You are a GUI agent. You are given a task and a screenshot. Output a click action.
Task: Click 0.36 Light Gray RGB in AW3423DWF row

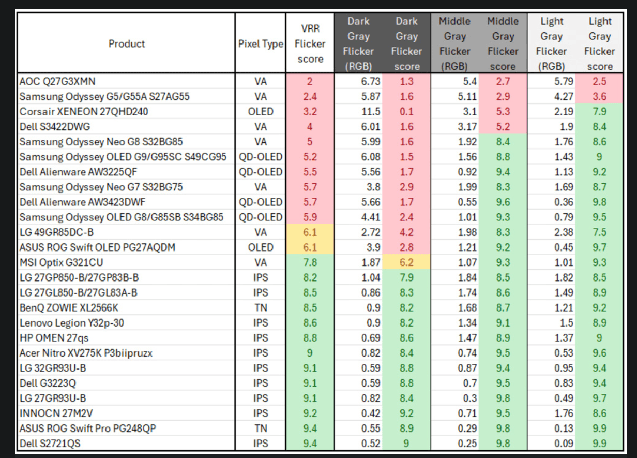551,202
